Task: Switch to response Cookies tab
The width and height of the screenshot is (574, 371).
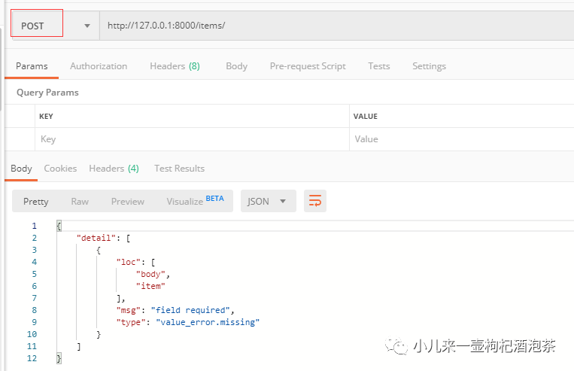Action: coord(60,169)
